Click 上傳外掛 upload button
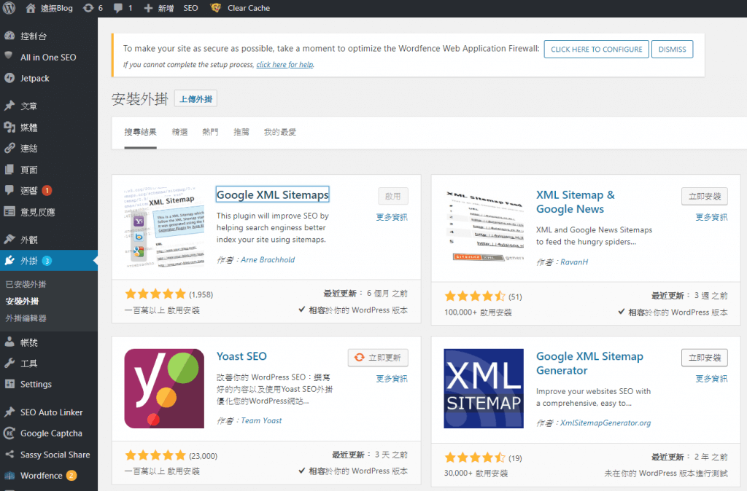 (x=196, y=99)
